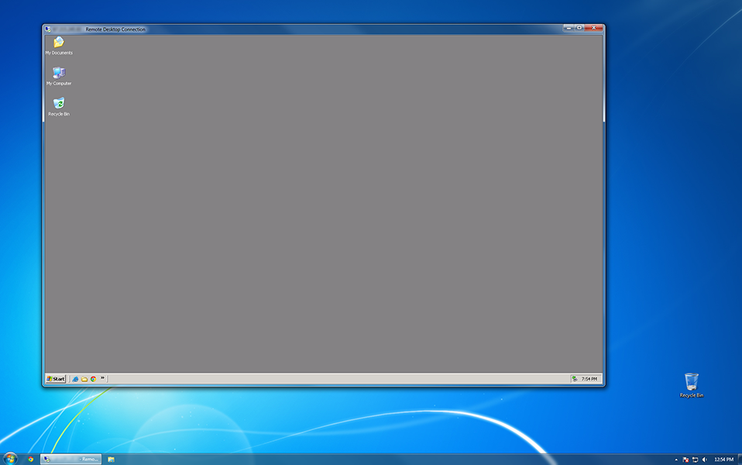Expand remote quick launch overflow chevron

tap(102, 378)
